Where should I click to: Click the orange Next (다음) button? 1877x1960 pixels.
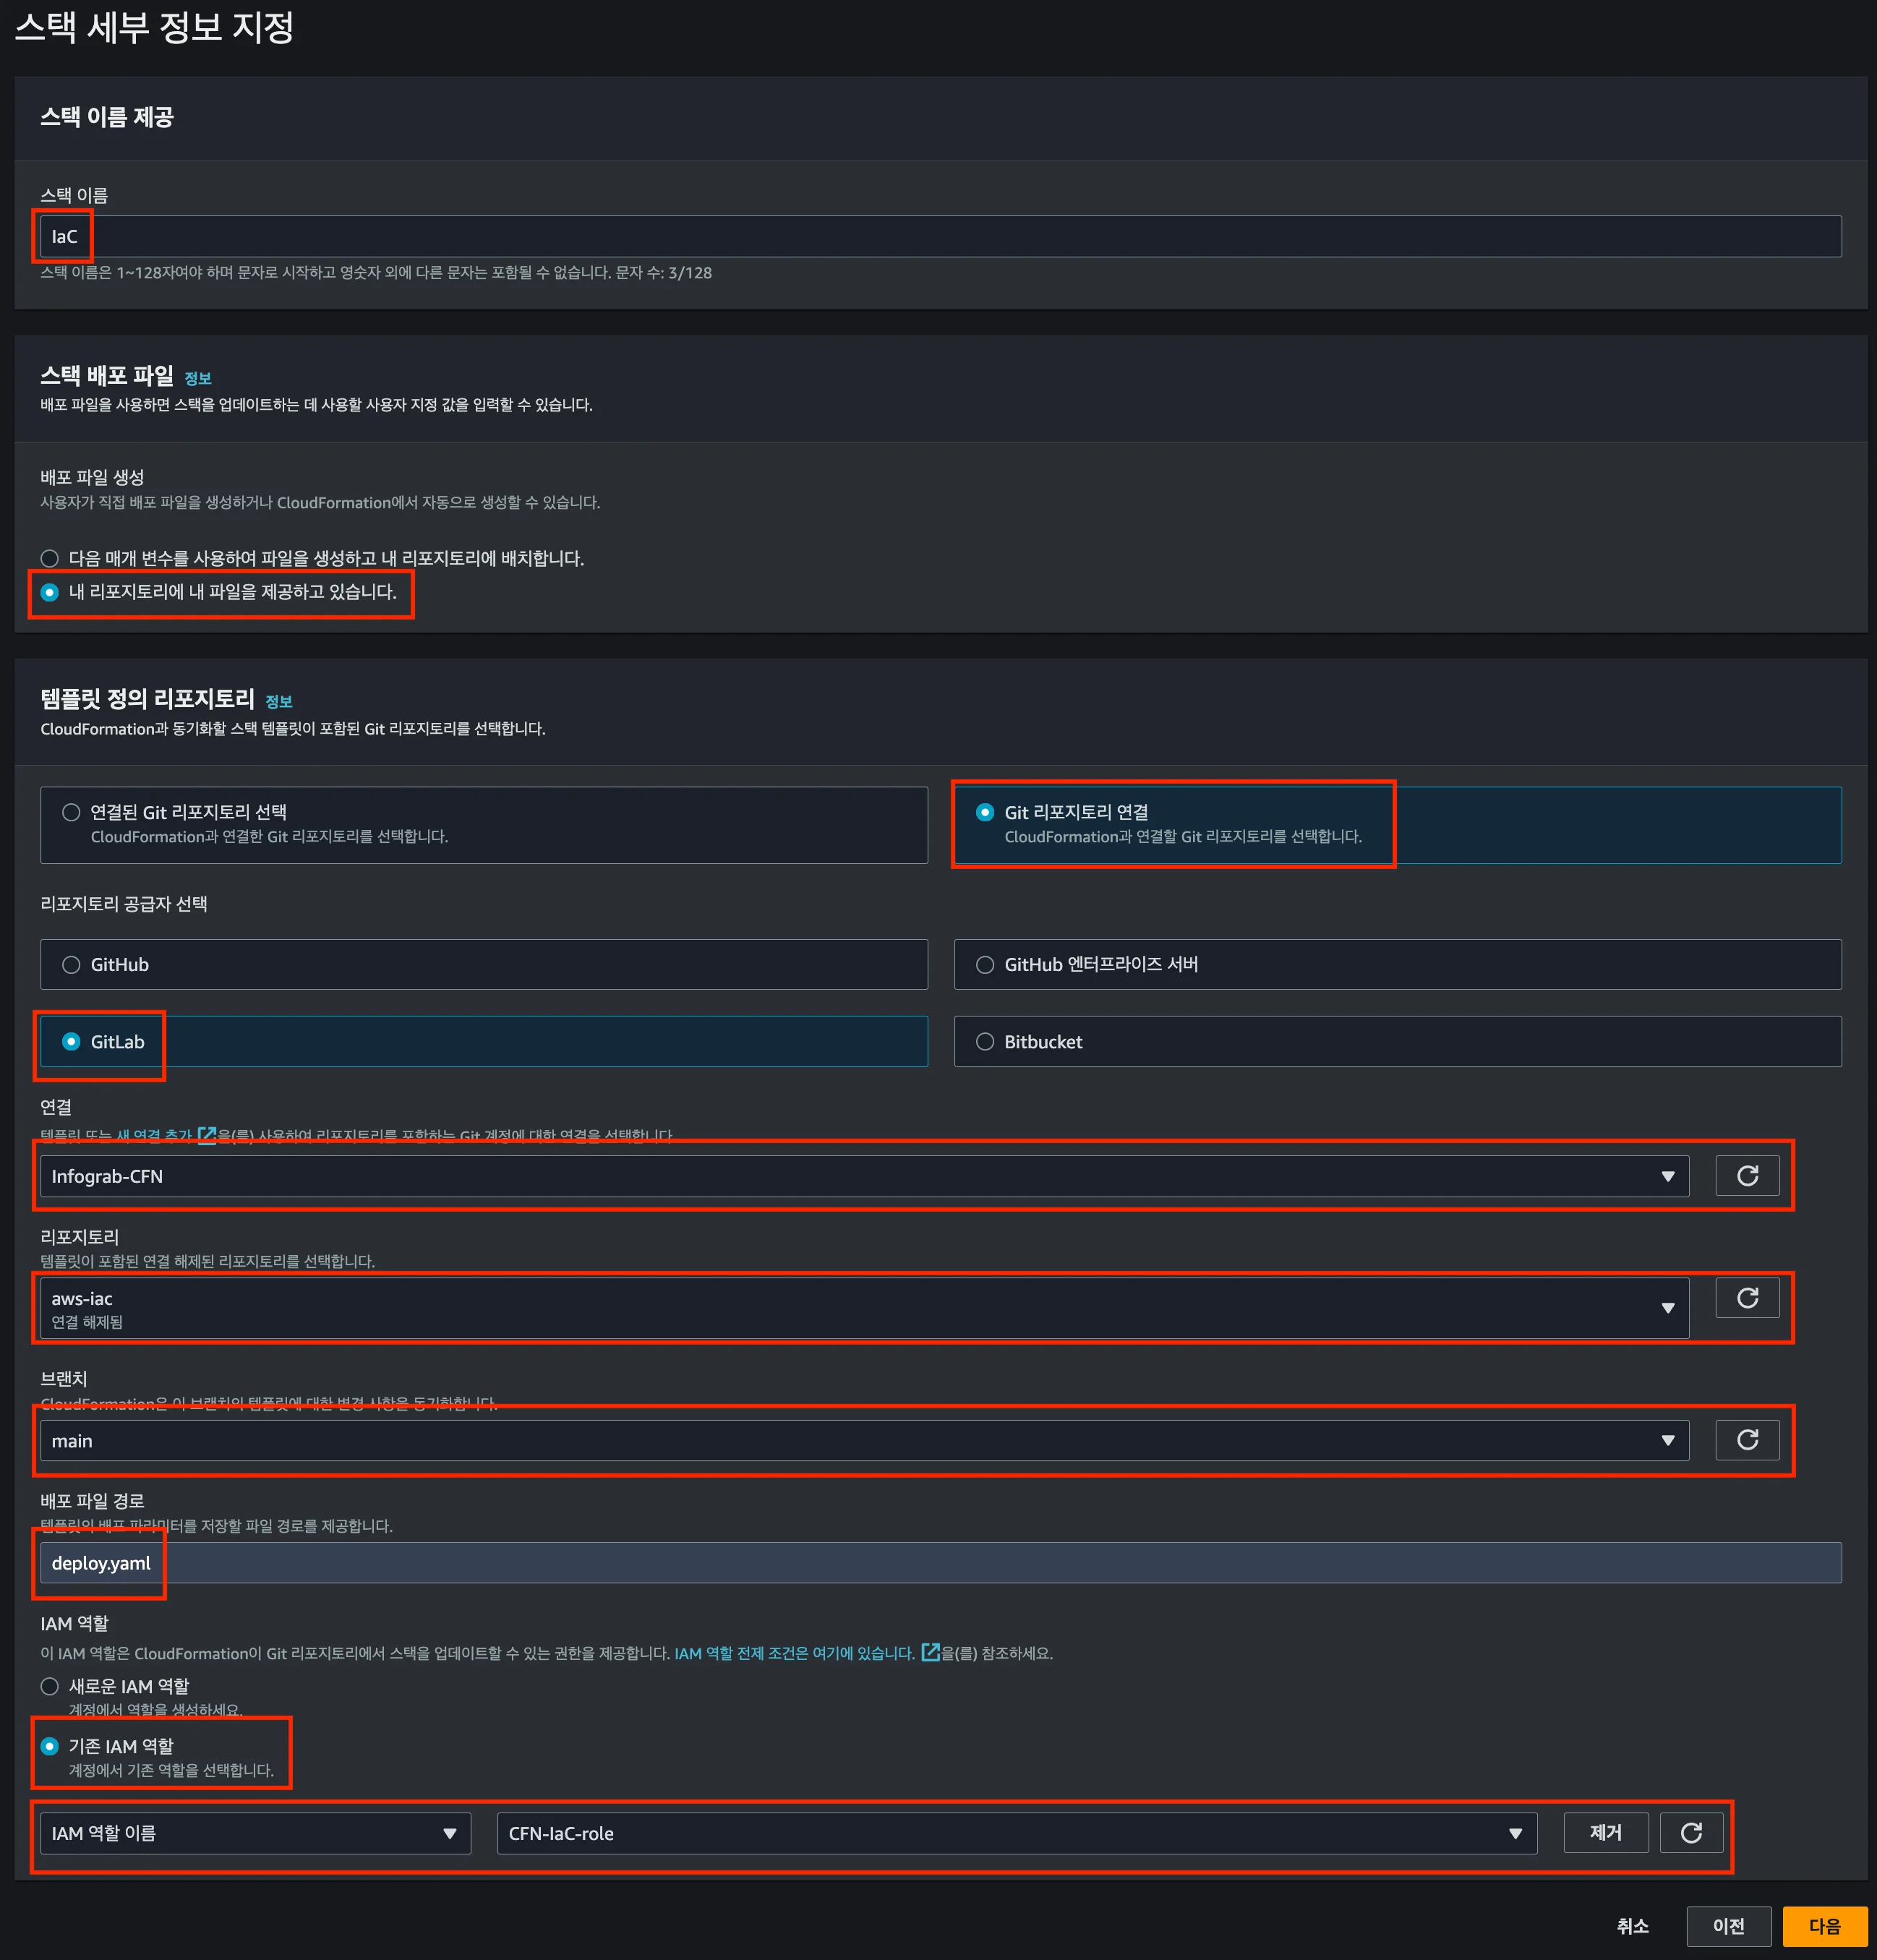click(x=1823, y=1925)
